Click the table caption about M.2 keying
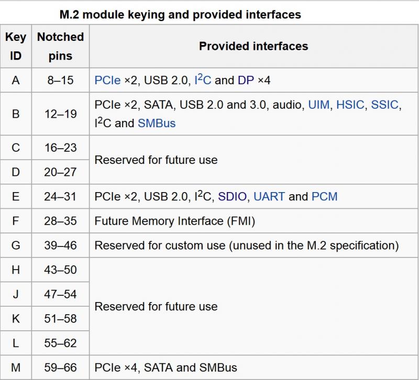This screenshot has height=380, width=419. 180,15
